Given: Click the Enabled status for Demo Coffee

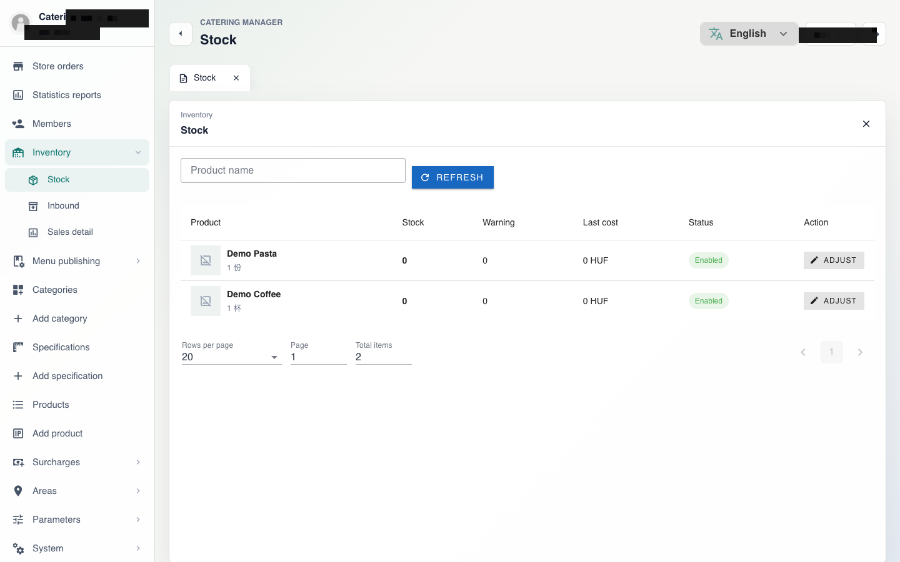Looking at the screenshot, I should pyautogui.click(x=709, y=301).
